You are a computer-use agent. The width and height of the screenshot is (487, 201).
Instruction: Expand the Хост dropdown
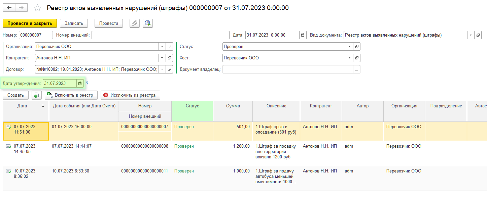(350, 58)
